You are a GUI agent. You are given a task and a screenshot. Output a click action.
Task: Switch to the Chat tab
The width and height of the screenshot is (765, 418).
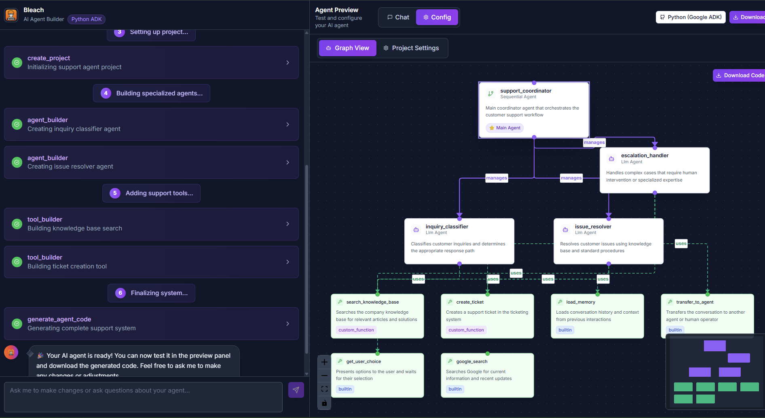tap(398, 17)
